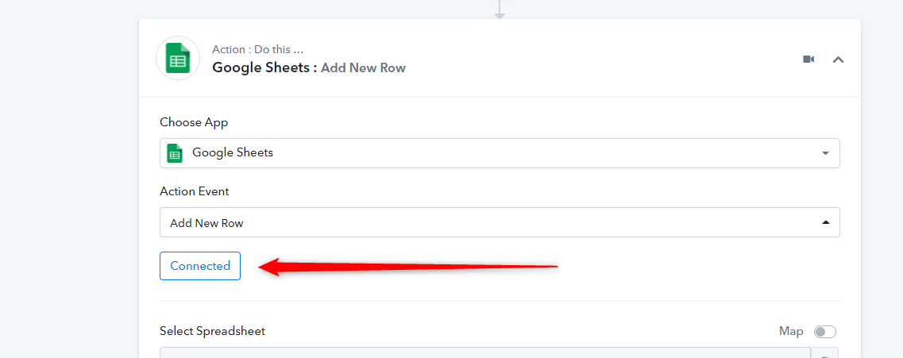
Task: Collapse the action step with the up chevron
Action: [x=839, y=60]
